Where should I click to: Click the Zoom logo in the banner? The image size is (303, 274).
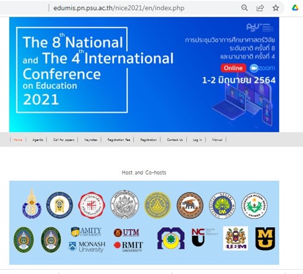click(x=262, y=68)
